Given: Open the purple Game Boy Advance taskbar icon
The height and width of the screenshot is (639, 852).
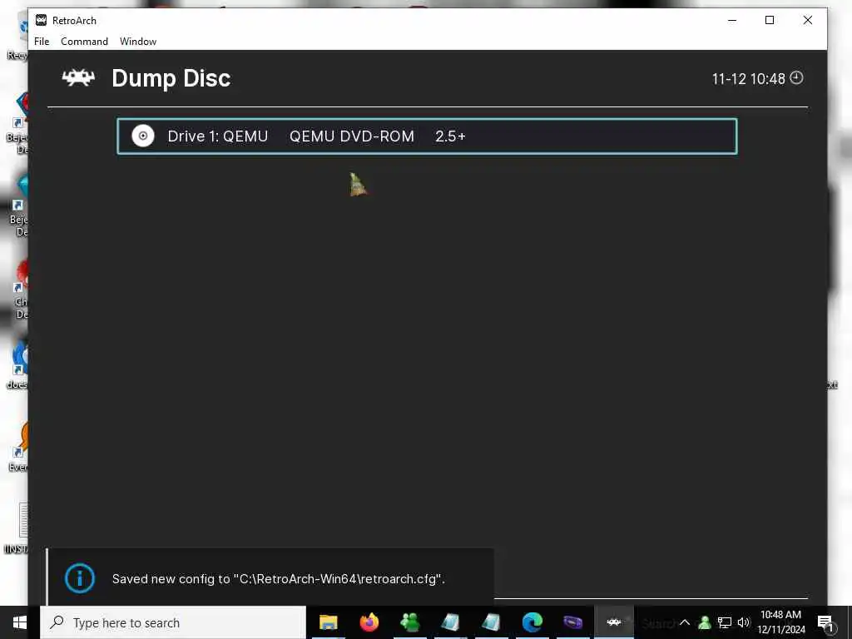Looking at the screenshot, I should pyautogui.click(x=572, y=622).
